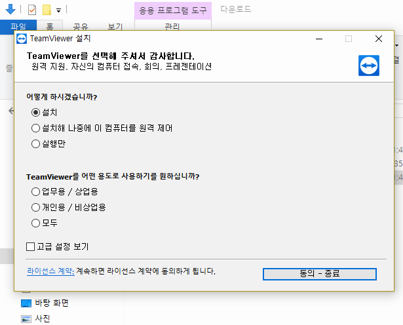Close the TeamViewer 설치 dialog
Viewport: 403px width, 325px height.
[x=379, y=39]
